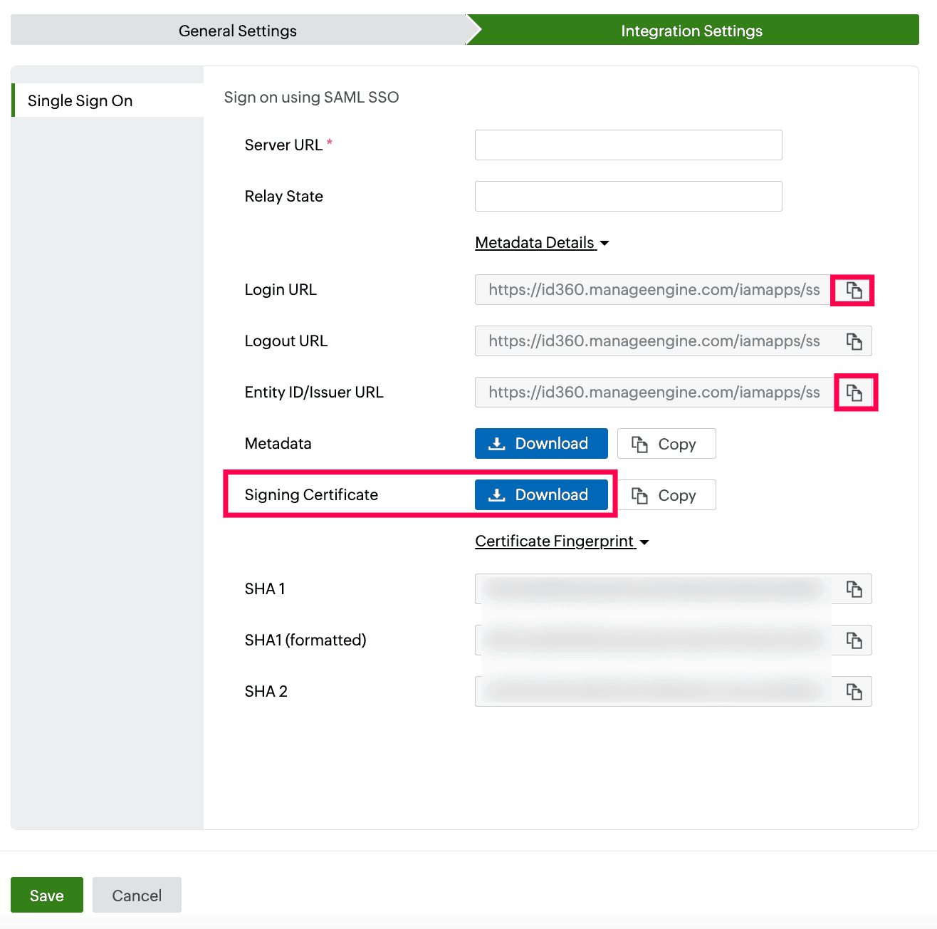Click the Copy button next to Metadata
This screenshot has height=929, width=937.
[x=666, y=443]
